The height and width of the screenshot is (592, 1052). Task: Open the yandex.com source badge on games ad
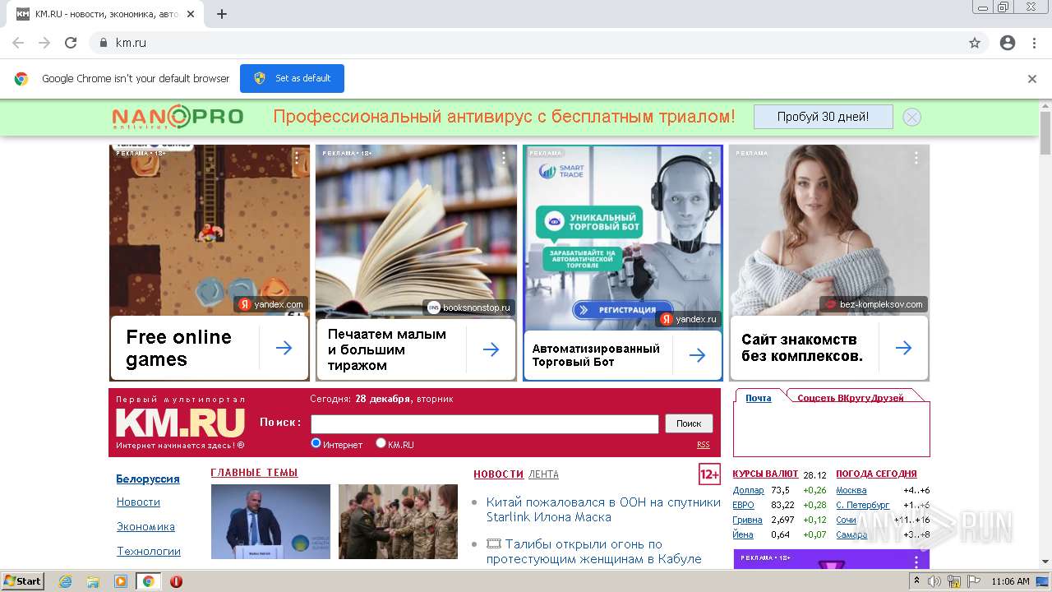click(271, 304)
